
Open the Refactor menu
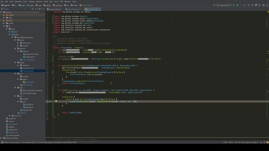click(x=39, y=2)
